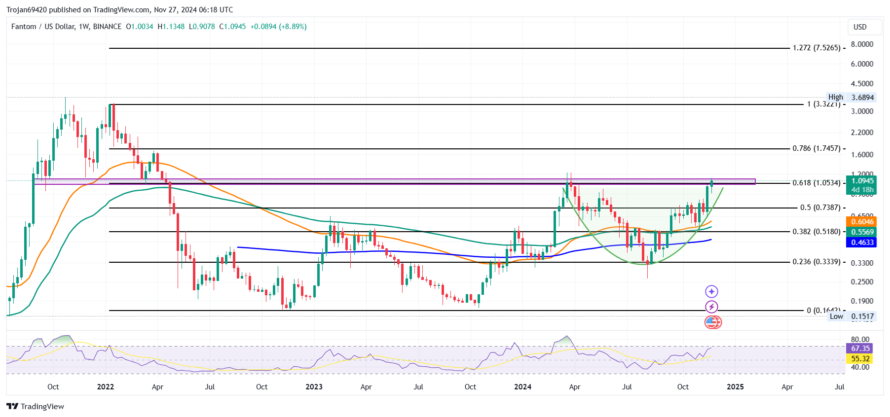
Task: Click the purple lightning bolt event icon
Action: (x=711, y=307)
